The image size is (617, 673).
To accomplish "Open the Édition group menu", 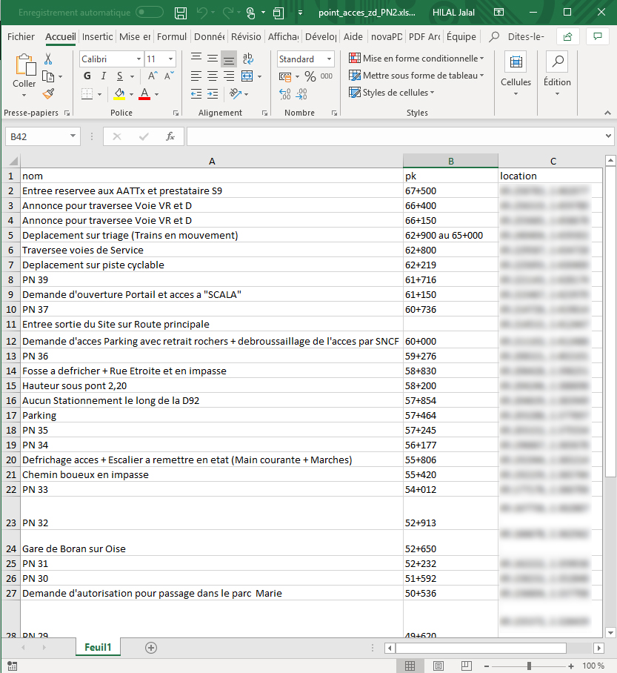I will (x=557, y=74).
